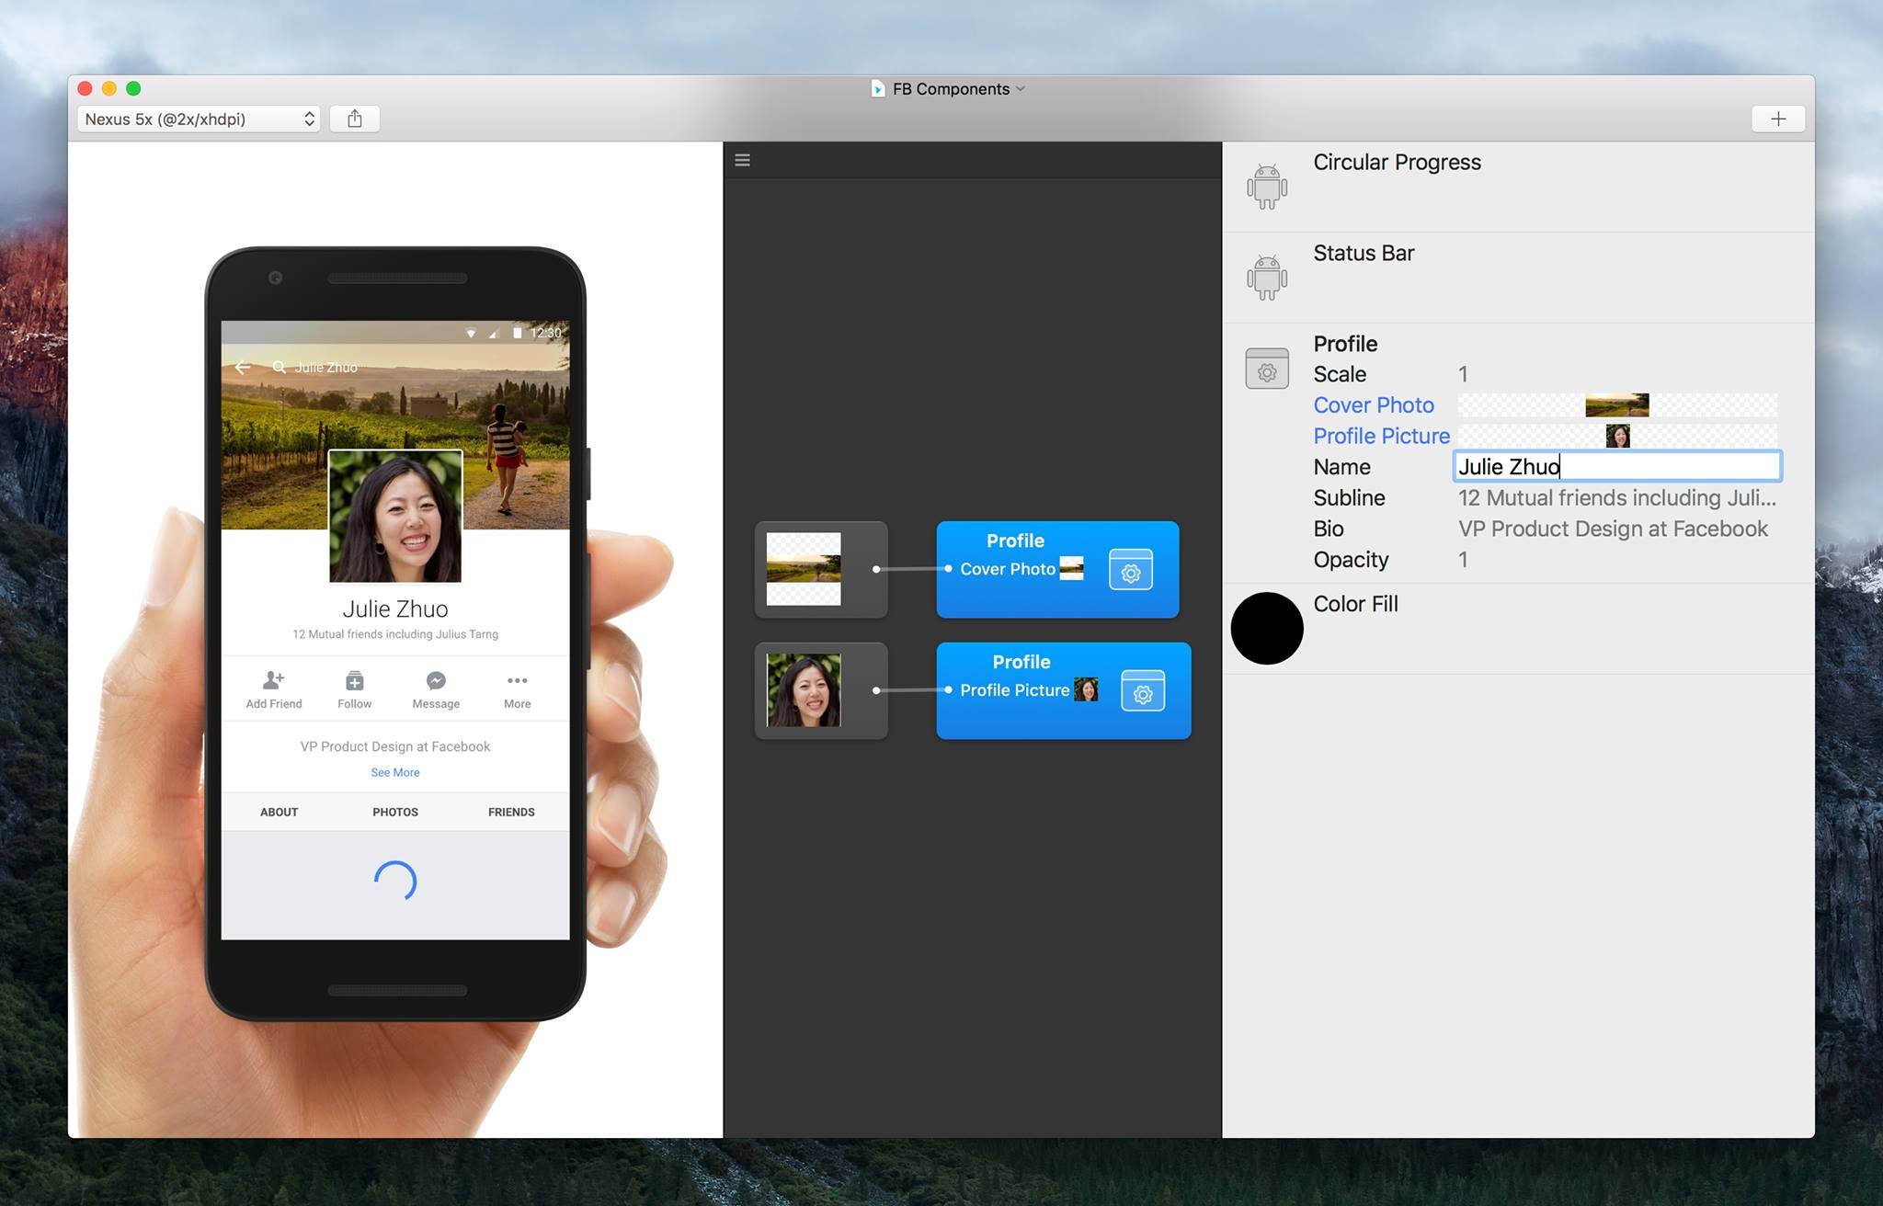1883x1206 pixels.
Task: Click the search icon in the phone preview
Action: [x=279, y=367]
